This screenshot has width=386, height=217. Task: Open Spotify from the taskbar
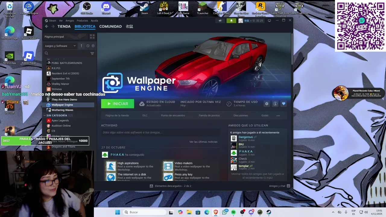pyautogui.click(x=233, y=212)
